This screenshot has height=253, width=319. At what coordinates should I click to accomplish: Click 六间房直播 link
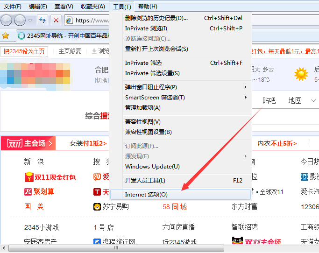tap(178, 227)
